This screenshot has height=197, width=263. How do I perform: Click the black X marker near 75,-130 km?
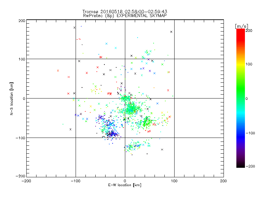162,150
